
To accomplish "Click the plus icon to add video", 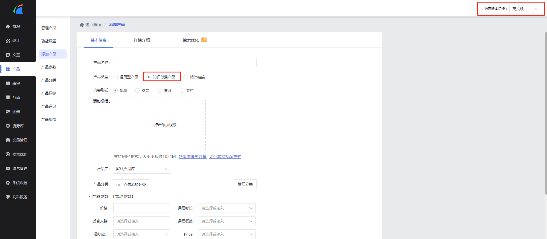I will (x=147, y=125).
